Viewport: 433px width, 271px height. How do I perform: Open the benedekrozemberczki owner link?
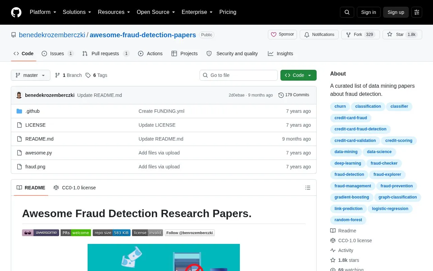[52, 35]
